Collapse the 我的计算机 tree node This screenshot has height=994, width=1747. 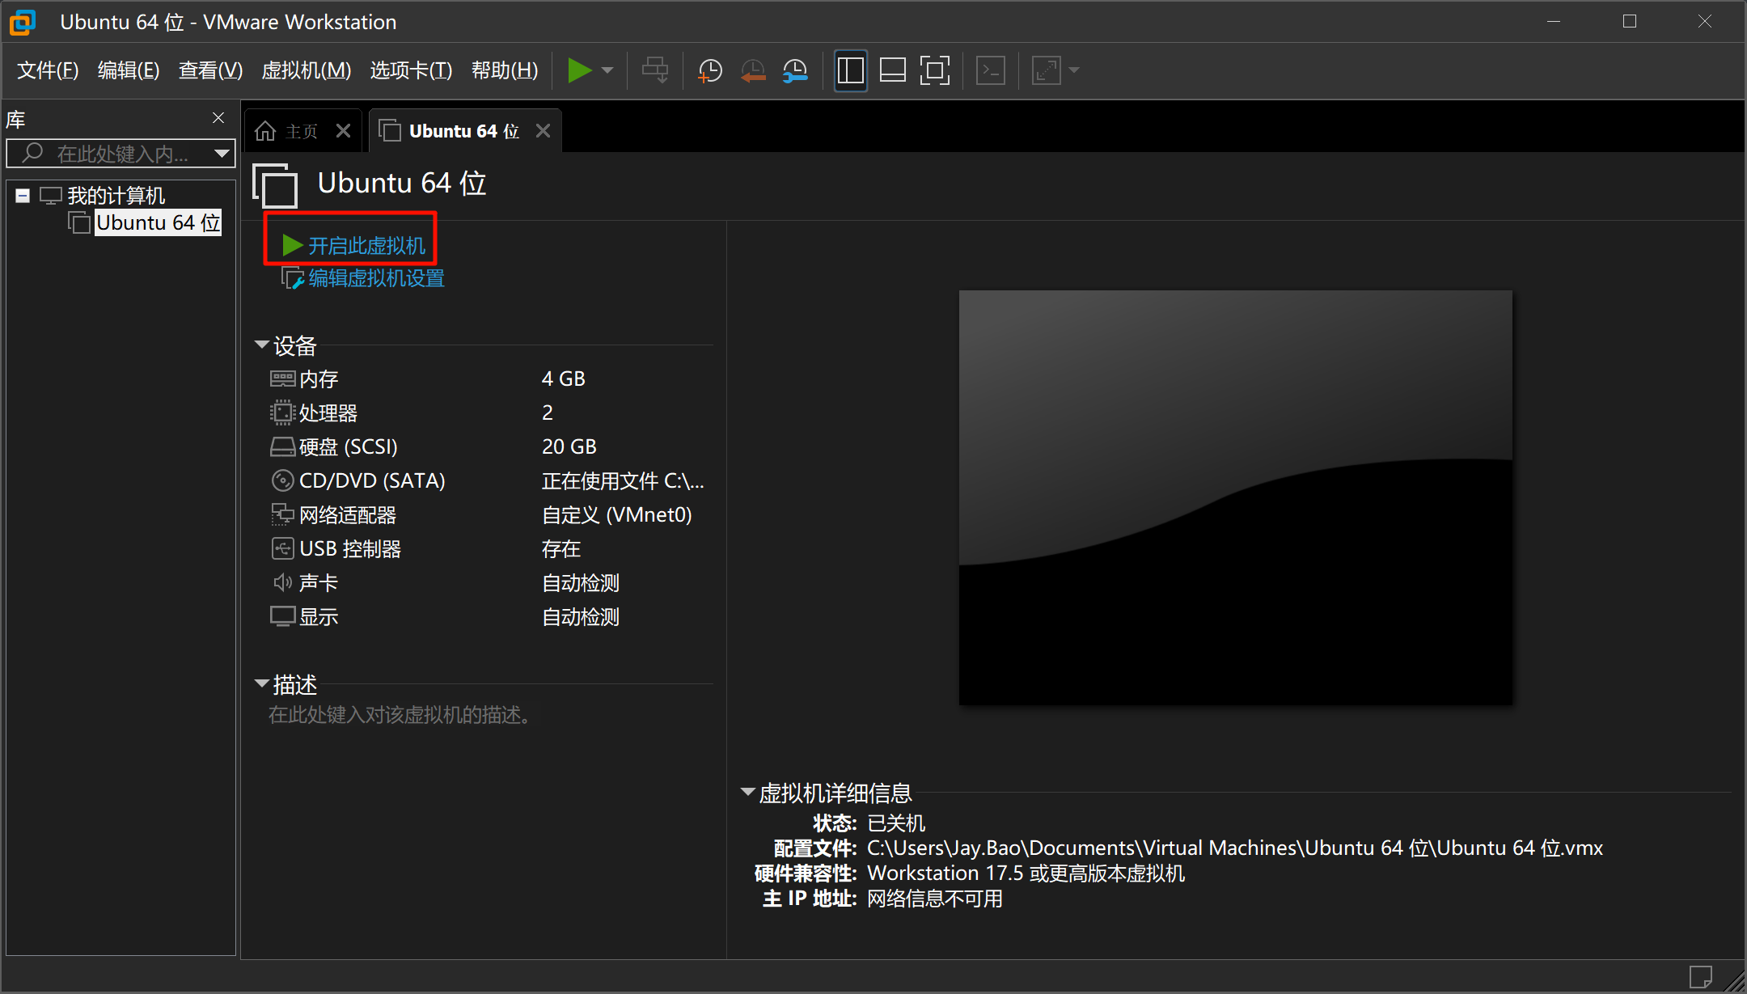pos(23,196)
